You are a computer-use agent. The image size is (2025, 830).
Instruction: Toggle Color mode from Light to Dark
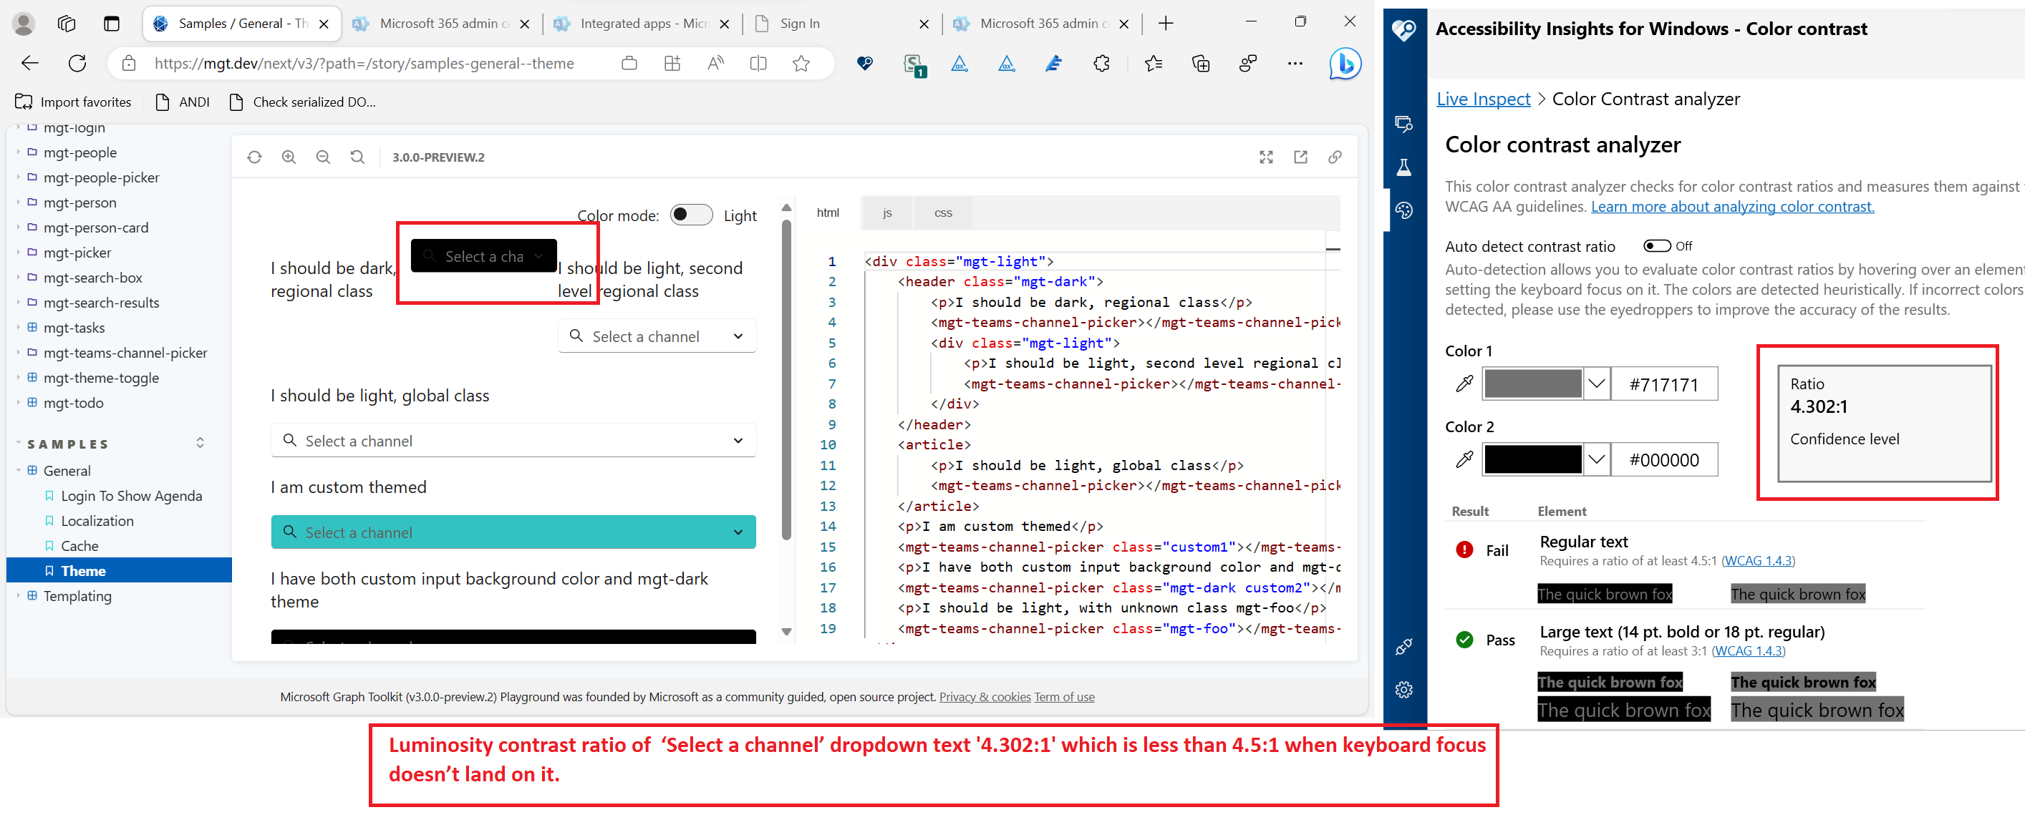tap(691, 215)
